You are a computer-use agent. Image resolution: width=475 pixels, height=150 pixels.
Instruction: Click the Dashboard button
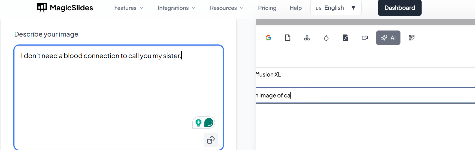(x=400, y=8)
